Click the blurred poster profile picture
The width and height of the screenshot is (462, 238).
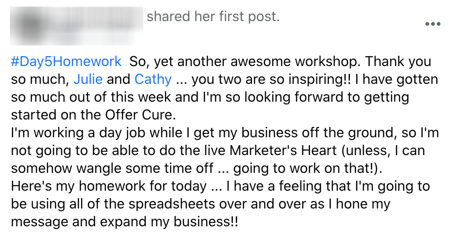30,26
